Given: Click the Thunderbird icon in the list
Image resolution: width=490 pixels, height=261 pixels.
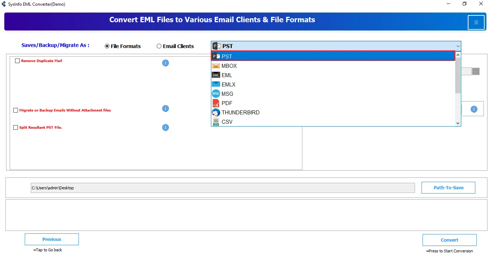Looking at the screenshot, I should pyautogui.click(x=216, y=113).
